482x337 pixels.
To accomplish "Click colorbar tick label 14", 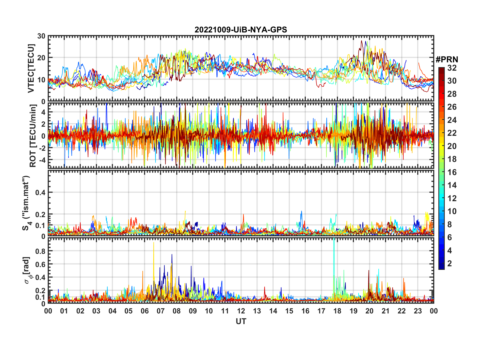I will click(452, 185).
